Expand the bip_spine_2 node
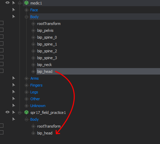160x144 pixels. point(33,51)
